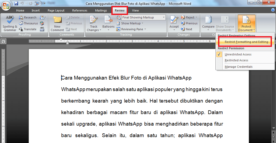Switch to the Page Layout tab
Screen dimensions: 276x143
coord(56,10)
